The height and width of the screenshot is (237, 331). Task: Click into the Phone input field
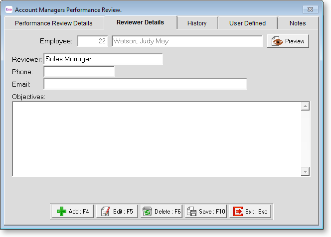(79, 72)
